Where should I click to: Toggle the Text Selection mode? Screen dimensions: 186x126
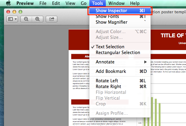click(120, 47)
